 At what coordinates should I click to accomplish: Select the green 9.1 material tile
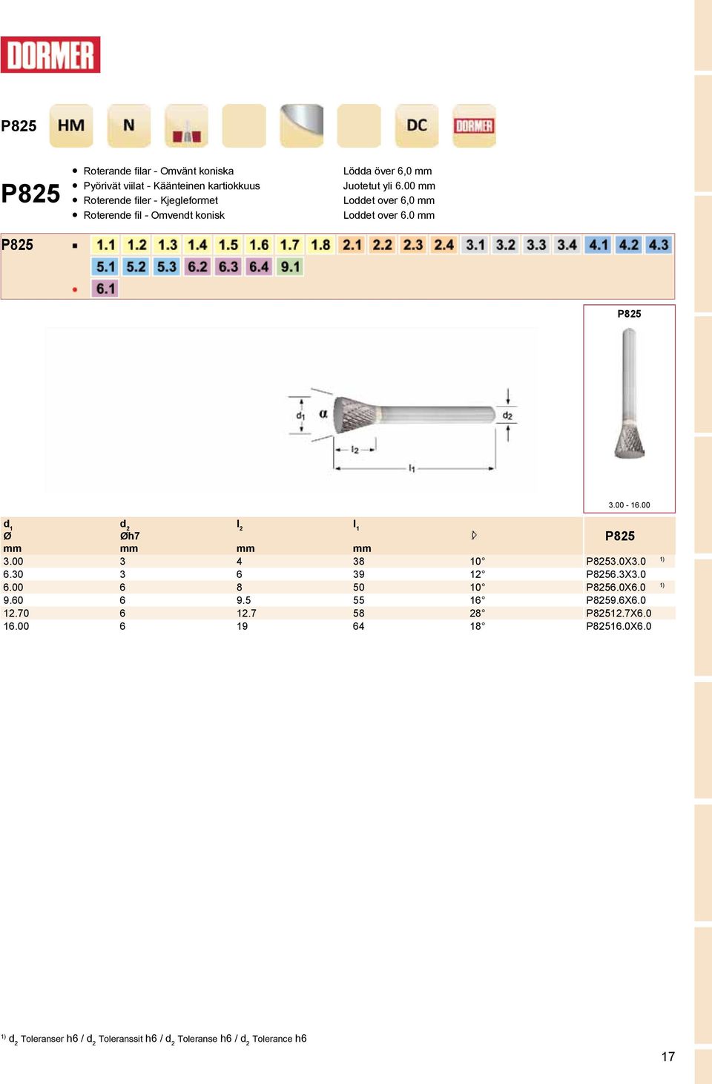(290, 266)
